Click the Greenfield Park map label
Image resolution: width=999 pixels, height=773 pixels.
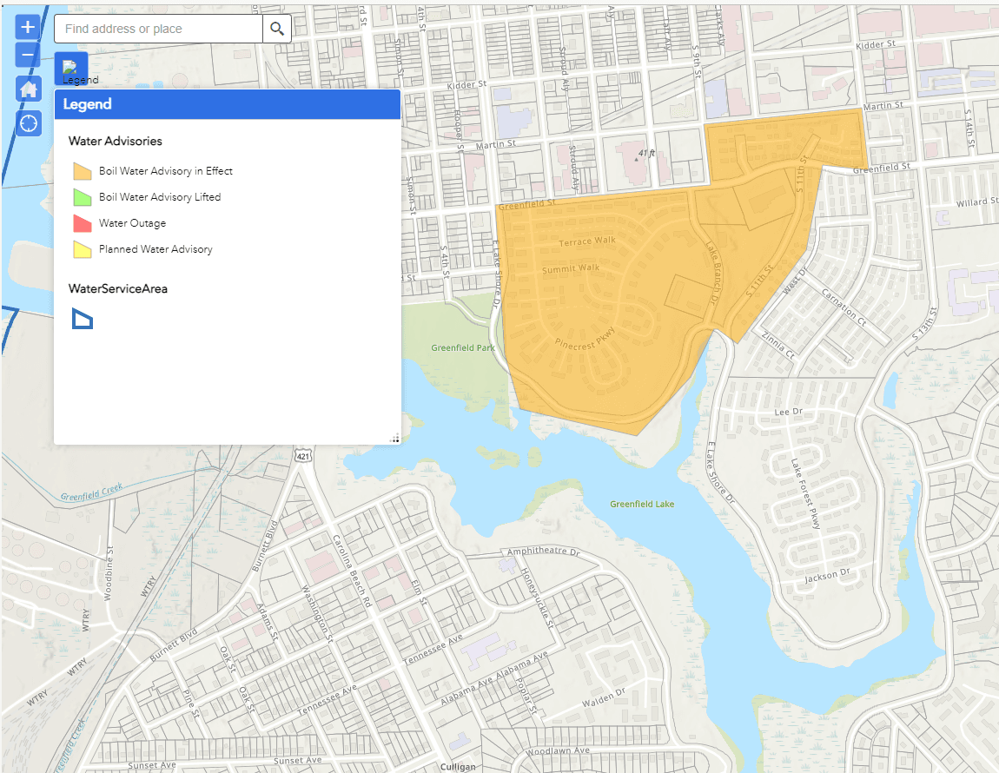[x=463, y=347]
